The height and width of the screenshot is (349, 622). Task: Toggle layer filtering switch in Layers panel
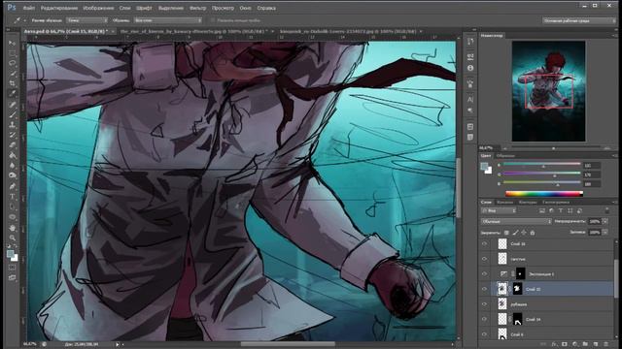coord(607,210)
